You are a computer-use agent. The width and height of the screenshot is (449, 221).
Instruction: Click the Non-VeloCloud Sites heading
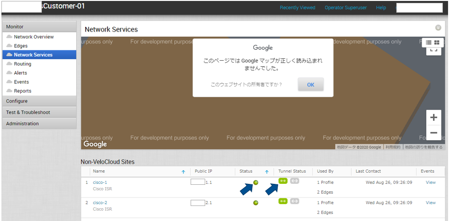[x=108, y=162]
